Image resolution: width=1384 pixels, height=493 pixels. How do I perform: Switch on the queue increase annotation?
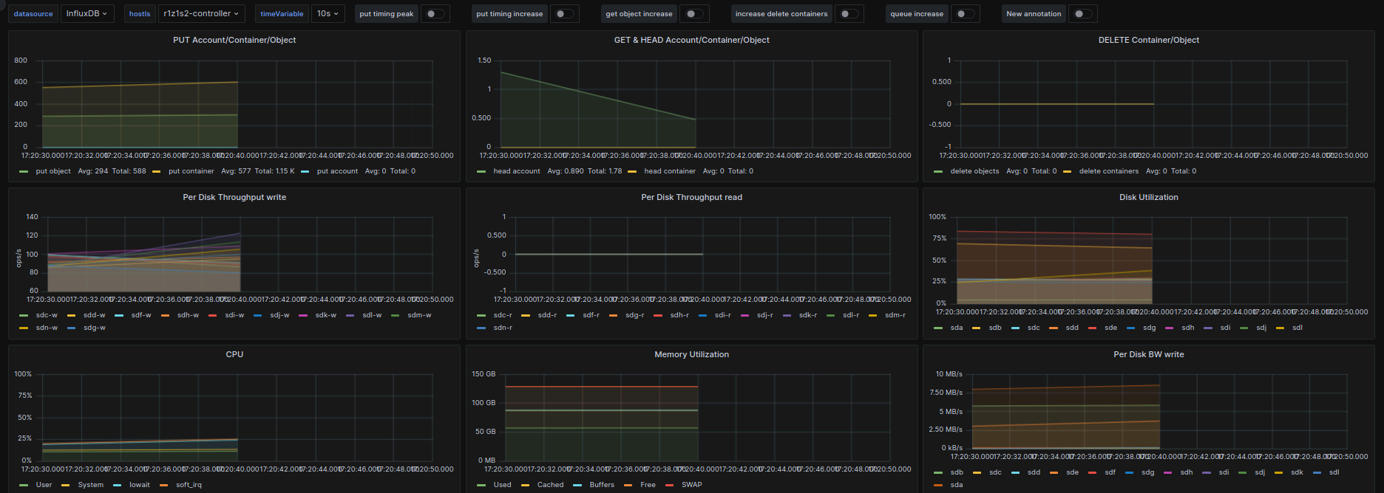[x=964, y=14]
